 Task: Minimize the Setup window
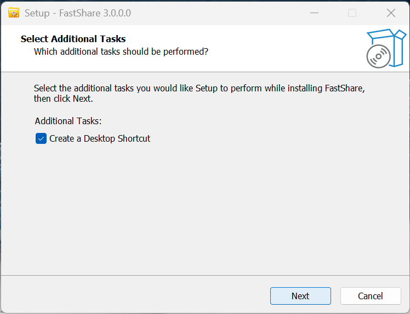pos(314,13)
